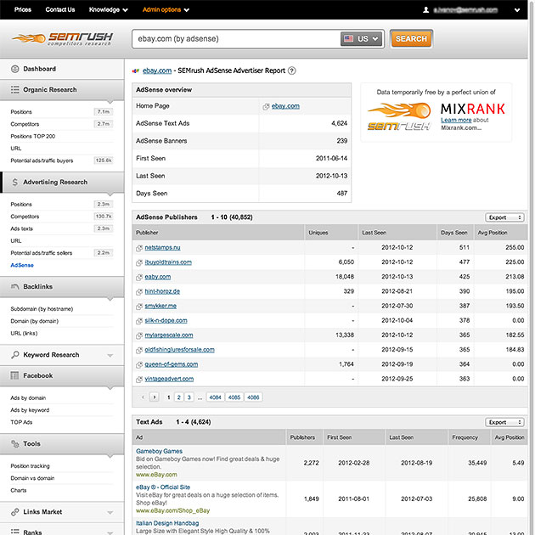The height and width of the screenshot is (535, 535).
Task: Click the SEMrush logo
Action: (63, 38)
